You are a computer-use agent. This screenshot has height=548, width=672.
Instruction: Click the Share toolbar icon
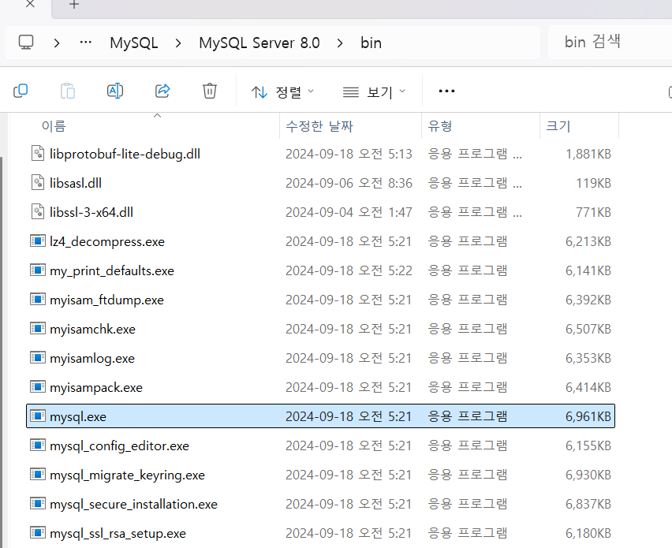pyautogui.click(x=162, y=91)
